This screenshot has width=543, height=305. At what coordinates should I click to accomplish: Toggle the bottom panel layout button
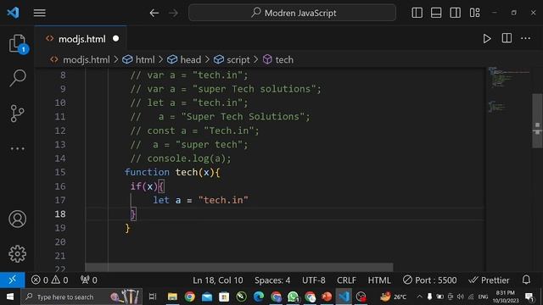436,13
